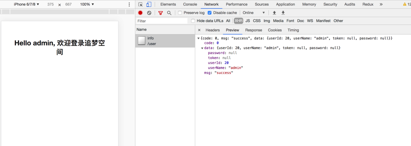Click the network Filter text field
411x146 pixels.
click(x=162, y=21)
